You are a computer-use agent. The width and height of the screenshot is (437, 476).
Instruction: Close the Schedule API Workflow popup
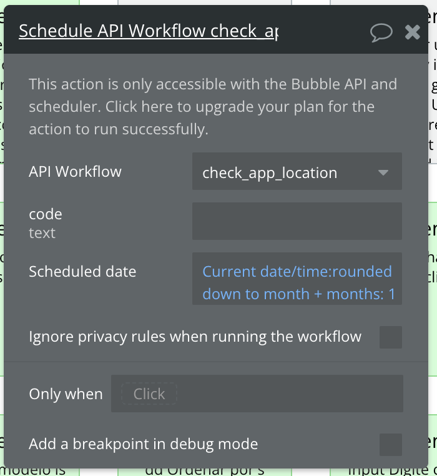click(413, 32)
